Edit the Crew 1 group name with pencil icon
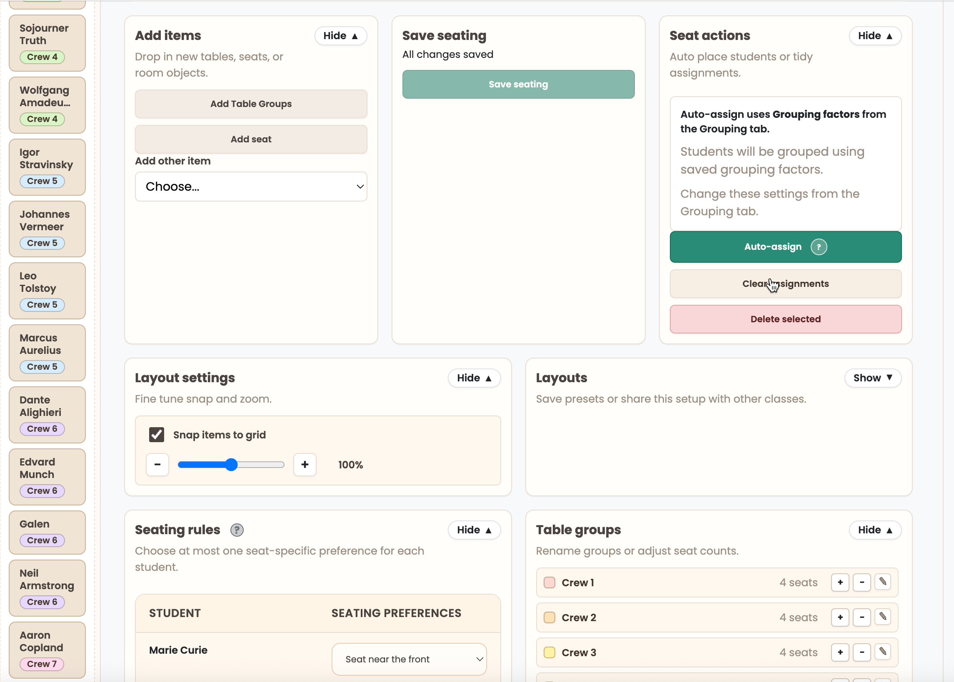The height and width of the screenshot is (682, 954). pyautogui.click(x=883, y=582)
